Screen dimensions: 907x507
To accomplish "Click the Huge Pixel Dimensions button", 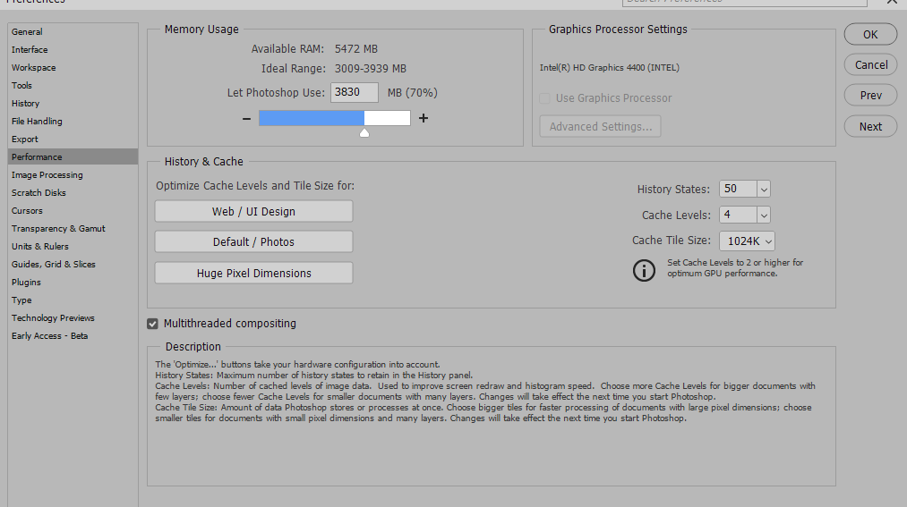I will 254,273.
